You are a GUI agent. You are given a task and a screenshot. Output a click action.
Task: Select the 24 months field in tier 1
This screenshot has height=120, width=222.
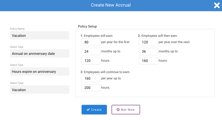pyautogui.click(x=91, y=52)
